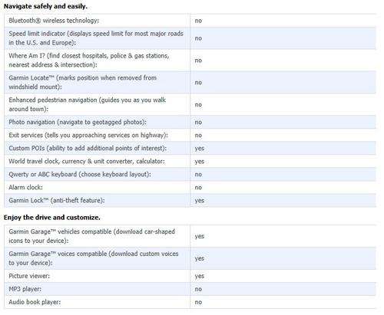This screenshot has width=384, height=315.
Task: Select the World travel clock row text
Action: point(87,161)
